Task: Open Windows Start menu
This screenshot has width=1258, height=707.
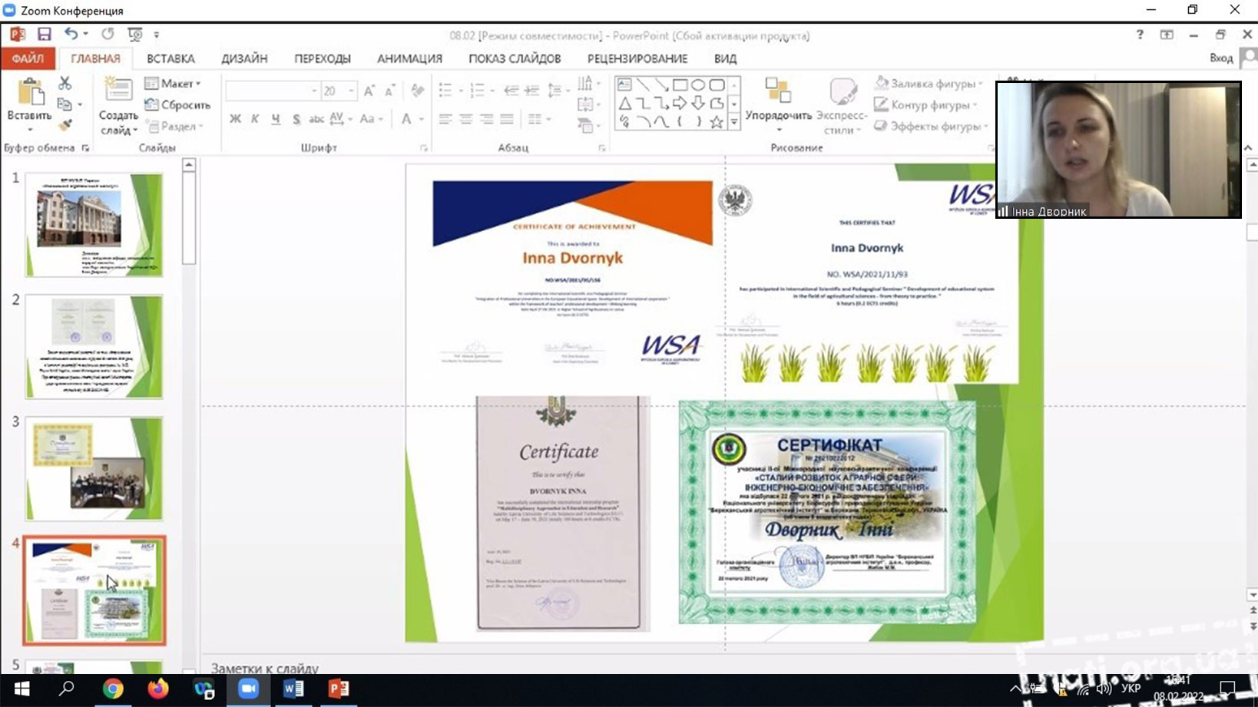Action: pos(22,689)
